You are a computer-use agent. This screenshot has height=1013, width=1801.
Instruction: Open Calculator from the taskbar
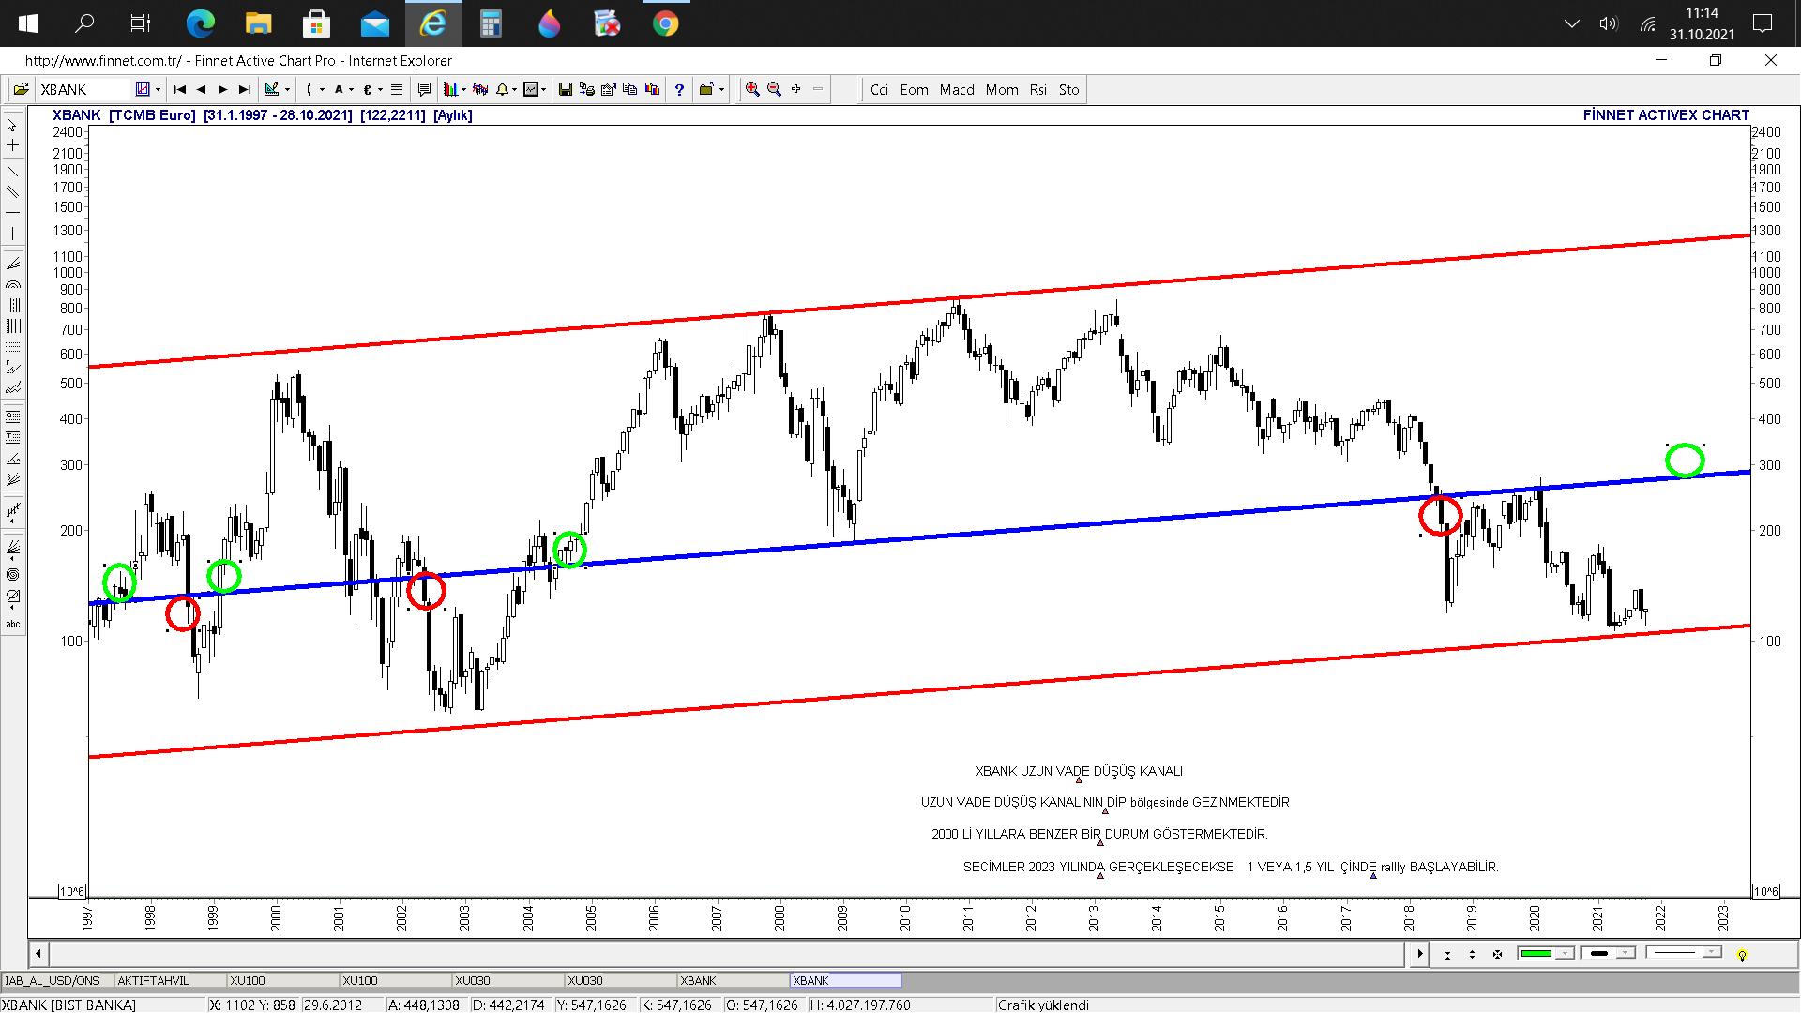491,23
